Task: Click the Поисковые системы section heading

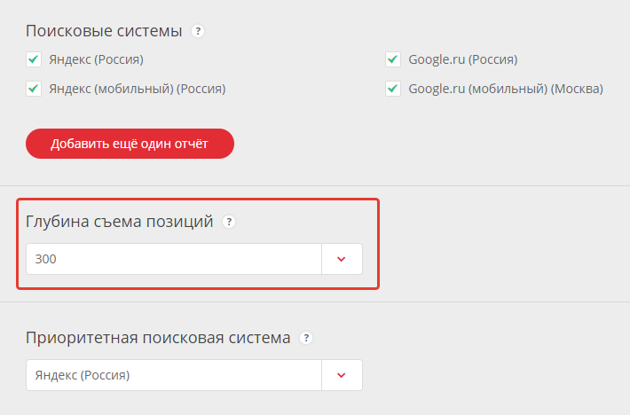Action: pos(104,31)
